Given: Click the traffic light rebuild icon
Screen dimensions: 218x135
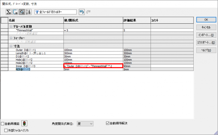Looking at the screenshot, I should click(x=25, y=124).
